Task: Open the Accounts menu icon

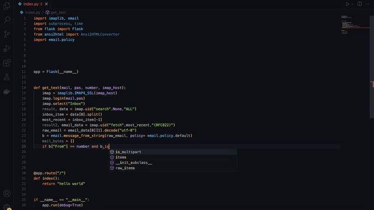Action: (x=6, y=194)
